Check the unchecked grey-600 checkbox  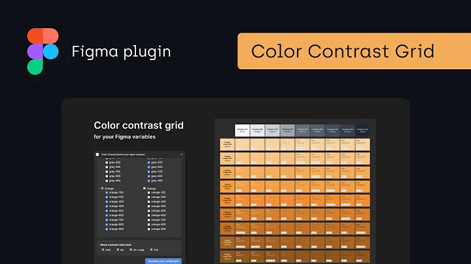107,167
